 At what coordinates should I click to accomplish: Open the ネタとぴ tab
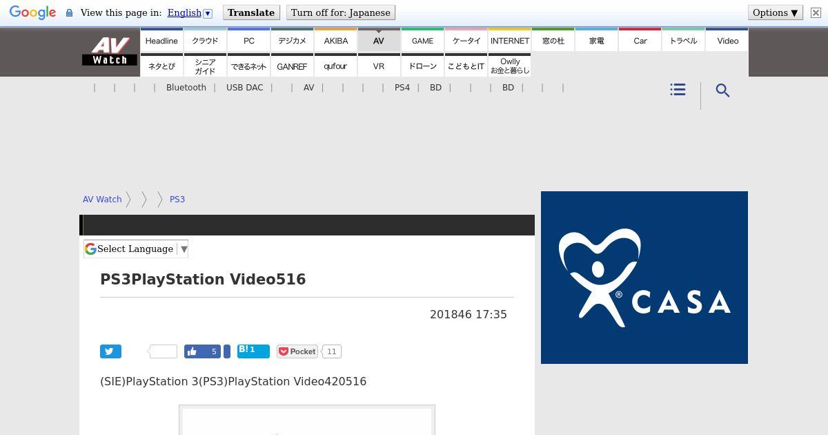pos(161,66)
